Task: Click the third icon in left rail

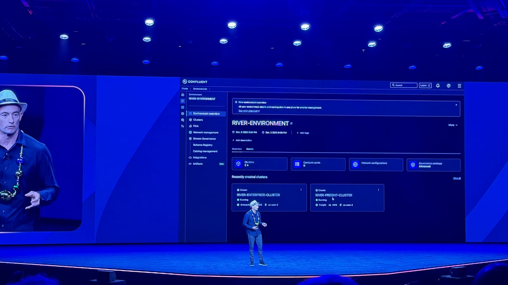Action: tap(183, 107)
